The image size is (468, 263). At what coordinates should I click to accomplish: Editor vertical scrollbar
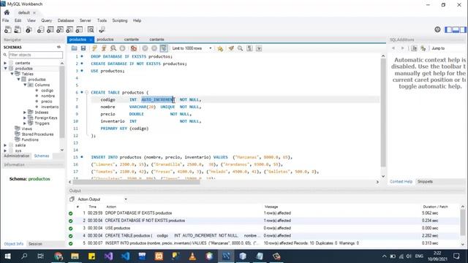click(x=383, y=113)
